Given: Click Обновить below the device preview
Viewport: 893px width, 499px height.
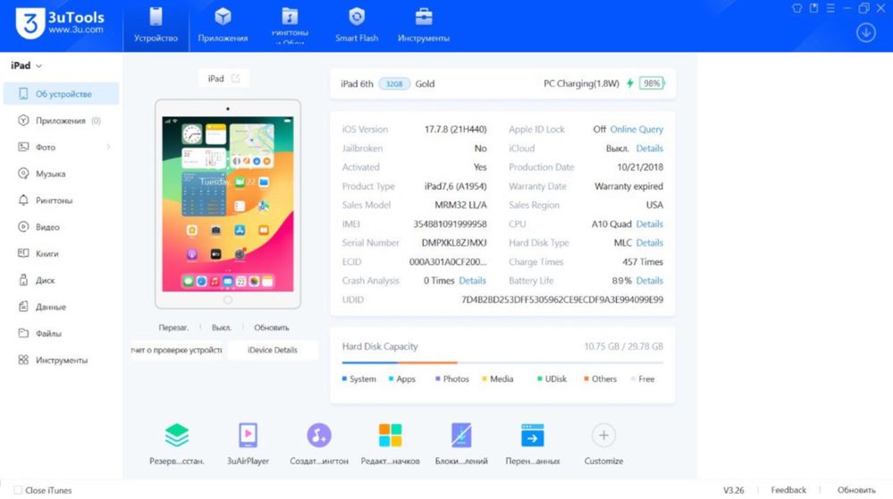Looking at the screenshot, I should click(x=272, y=327).
